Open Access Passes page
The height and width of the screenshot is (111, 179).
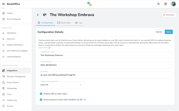click(x=16, y=82)
